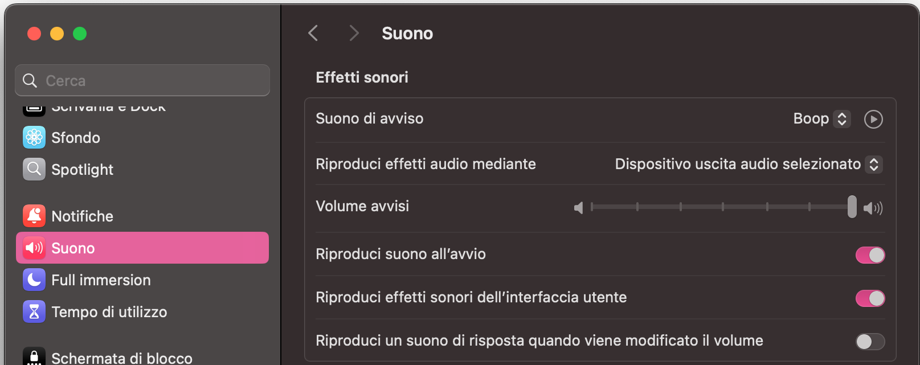Open Spotlight preferences via its sidebar icon
920x365 pixels.
(x=34, y=169)
